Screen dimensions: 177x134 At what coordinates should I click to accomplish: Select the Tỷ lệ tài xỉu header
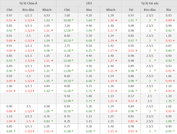[x=149, y=3]
